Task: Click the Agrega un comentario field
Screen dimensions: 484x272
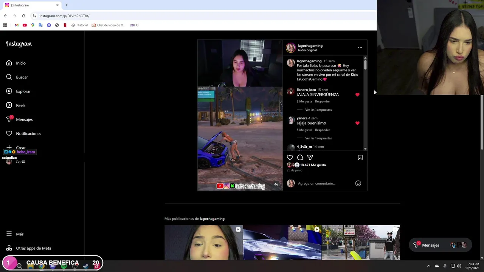Action: [x=316, y=183]
